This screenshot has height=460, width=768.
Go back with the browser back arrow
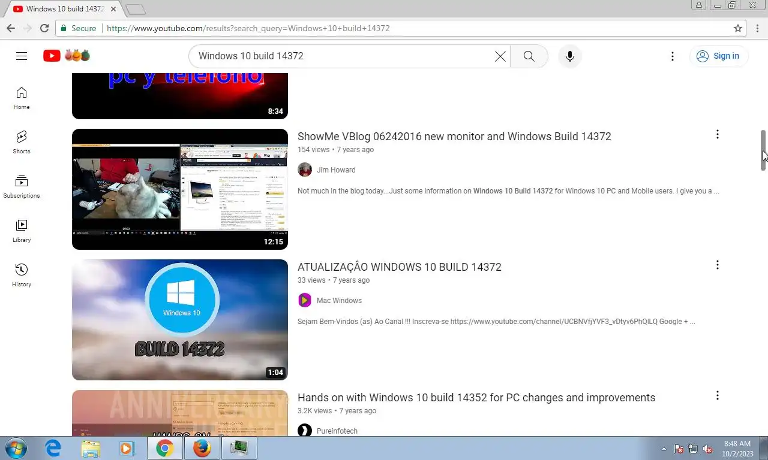click(x=11, y=28)
